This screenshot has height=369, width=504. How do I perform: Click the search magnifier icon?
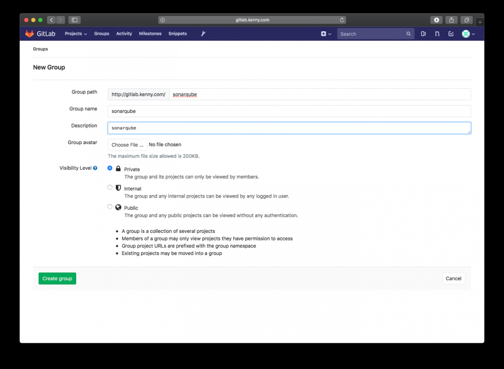(408, 34)
